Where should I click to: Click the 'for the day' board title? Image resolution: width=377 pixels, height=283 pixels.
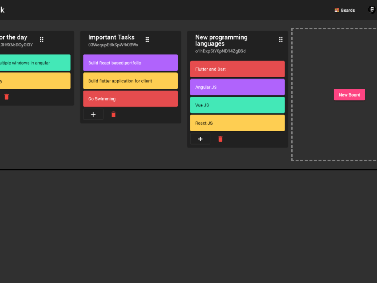(14, 37)
